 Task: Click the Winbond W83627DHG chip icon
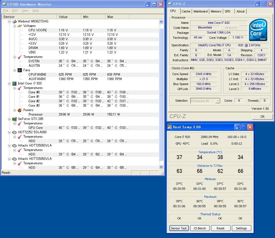[14, 22]
